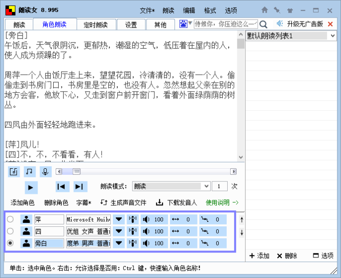The height and width of the screenshot is (278, 341).
Task: Jump to next segment
Action: (80, 187)
